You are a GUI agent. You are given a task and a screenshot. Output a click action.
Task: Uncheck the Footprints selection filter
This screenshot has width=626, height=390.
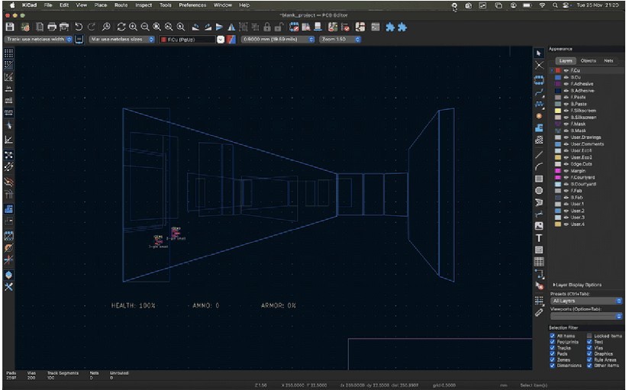pos(553,342)
